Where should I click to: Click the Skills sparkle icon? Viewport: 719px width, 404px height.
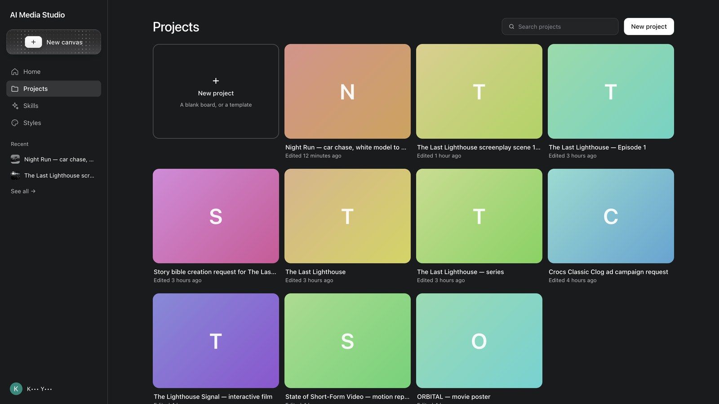click(15, 106)
